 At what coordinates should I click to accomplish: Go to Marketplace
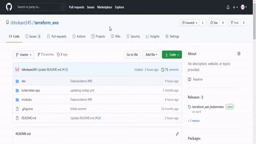coord(104,7)
